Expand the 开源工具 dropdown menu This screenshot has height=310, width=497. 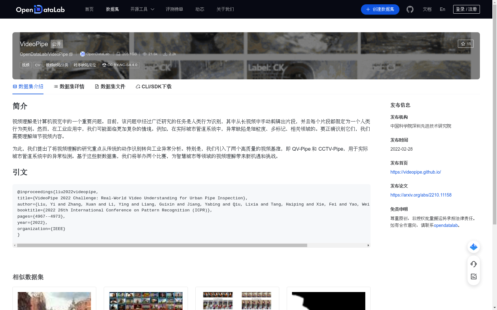[142, 9]
